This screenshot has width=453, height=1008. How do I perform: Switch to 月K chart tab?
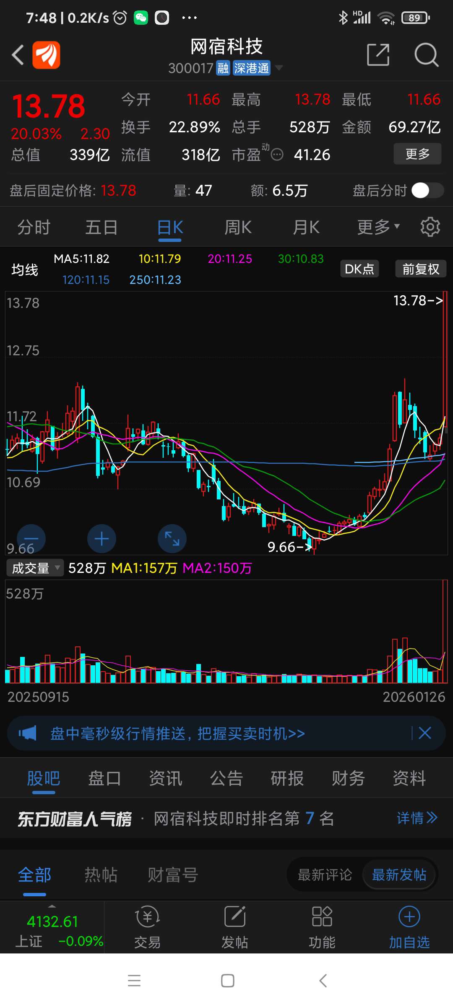click(x=306, y=227)
